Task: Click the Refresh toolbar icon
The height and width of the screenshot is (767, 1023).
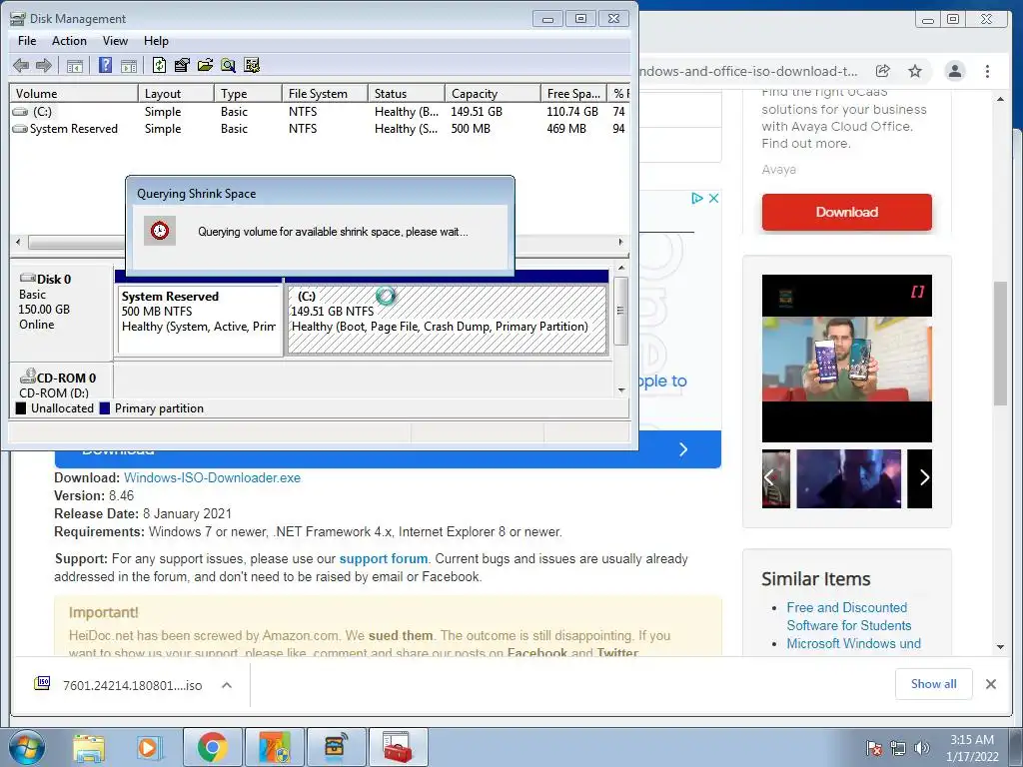Action: click(159, 65)
